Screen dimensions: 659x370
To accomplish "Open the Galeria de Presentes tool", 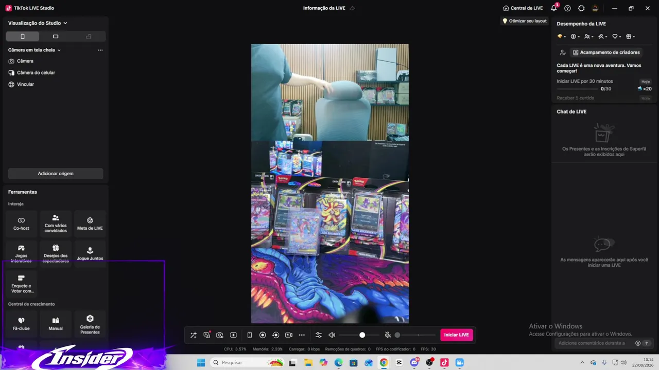I will [90, 324].
